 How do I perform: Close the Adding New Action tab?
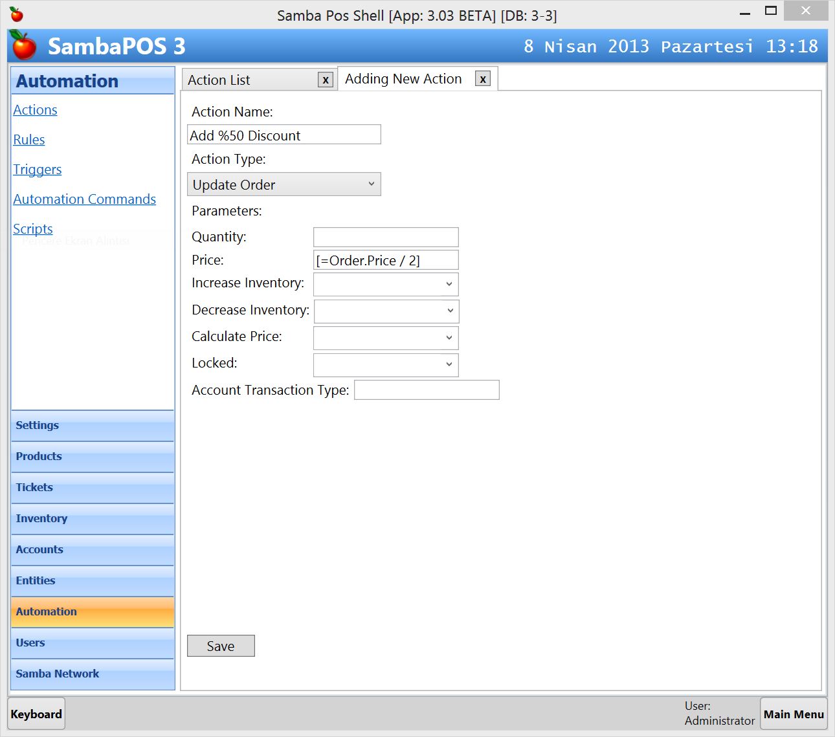482,79
